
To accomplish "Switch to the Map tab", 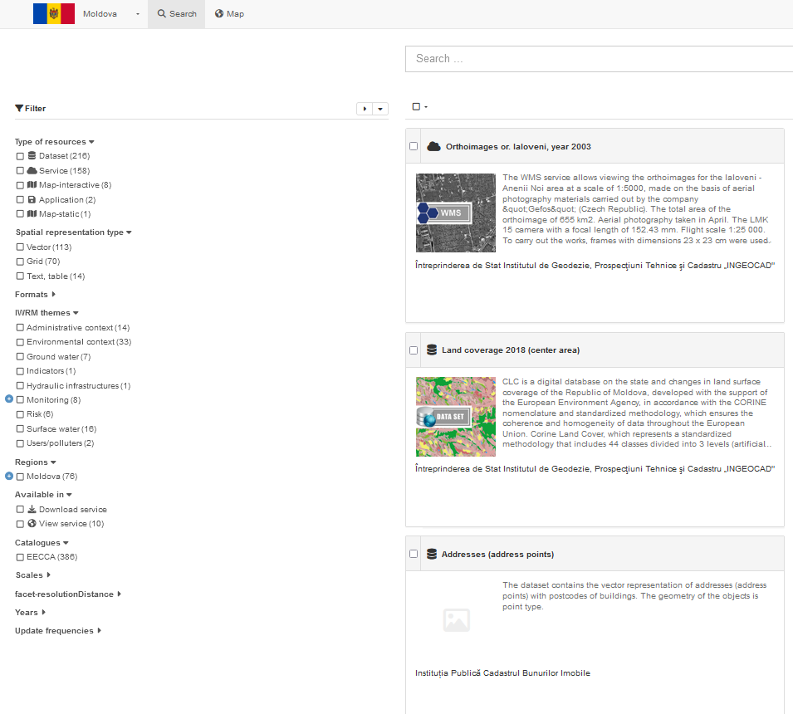I will click(229, 14).
